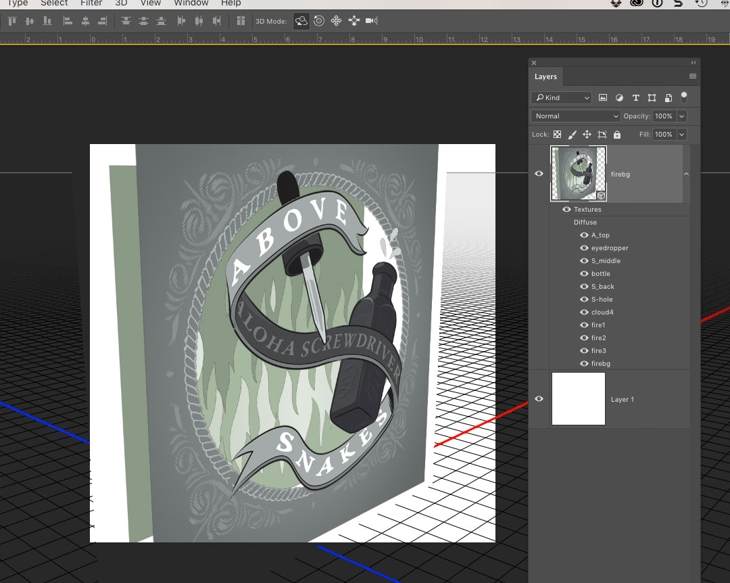
Task: Select Zoom 3D camera mode
Action: tap(372, 21)
